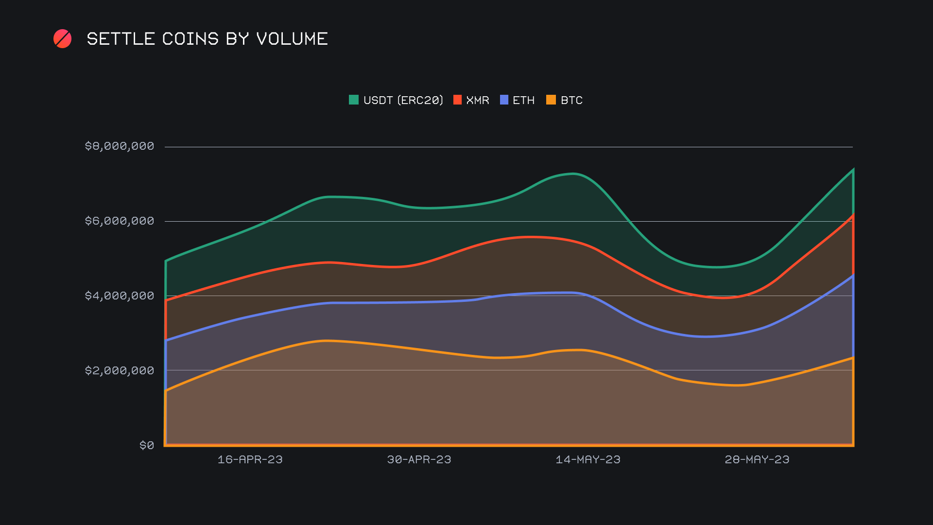Click the Settle Coins By Volume title
This screenshot has height=525, width=933.
[x=207, y=39]
